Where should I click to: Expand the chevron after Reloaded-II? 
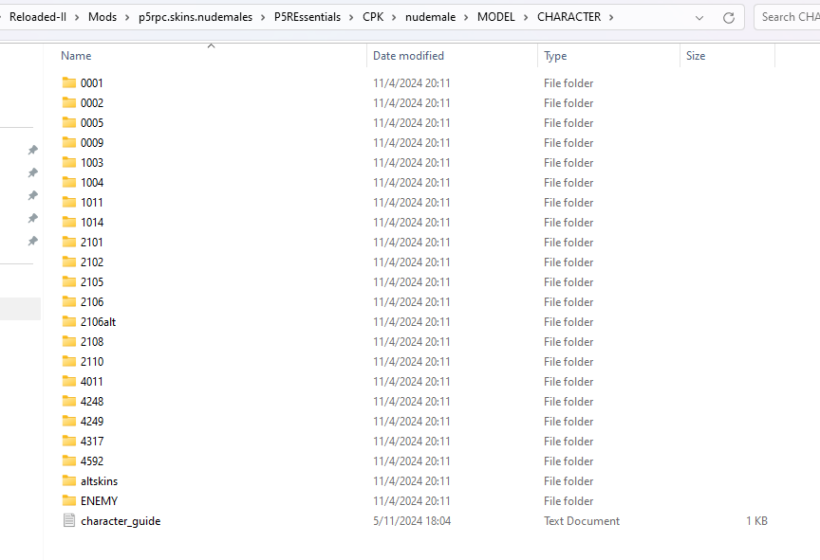tap(77, 17)
